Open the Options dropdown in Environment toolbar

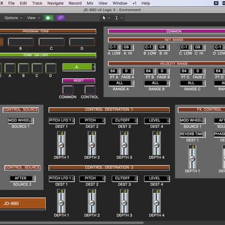[13, 18]
